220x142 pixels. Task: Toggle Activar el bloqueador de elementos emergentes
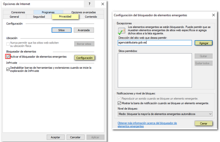[8, 57]
